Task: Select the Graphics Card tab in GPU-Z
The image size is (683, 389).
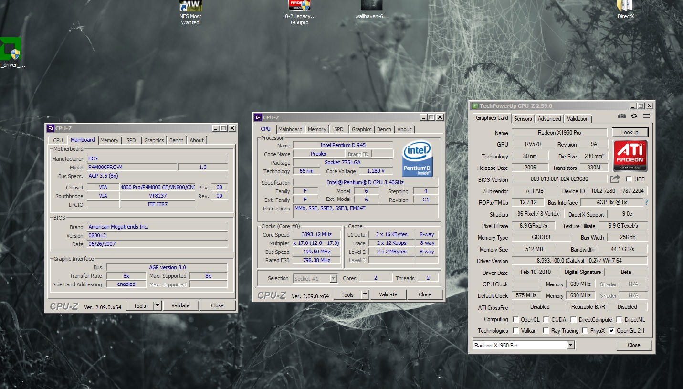Action: (x=492, y=118)
